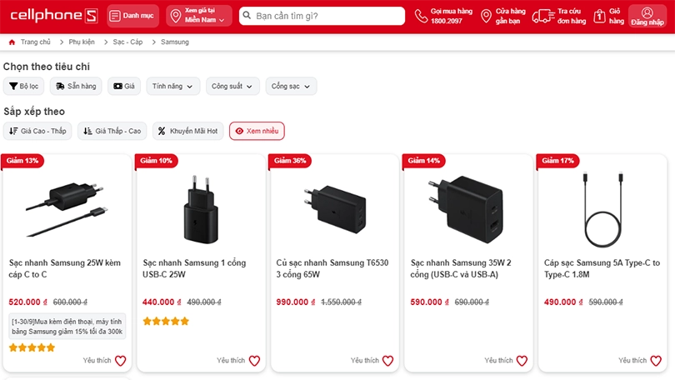Expand the Tính năng filter dropdown

tap(173, 86)
